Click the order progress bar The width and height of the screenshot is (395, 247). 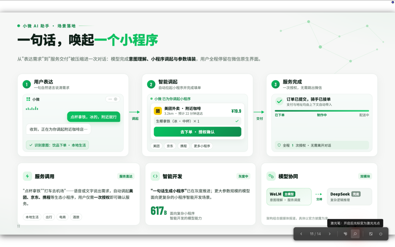click(322, 111)
